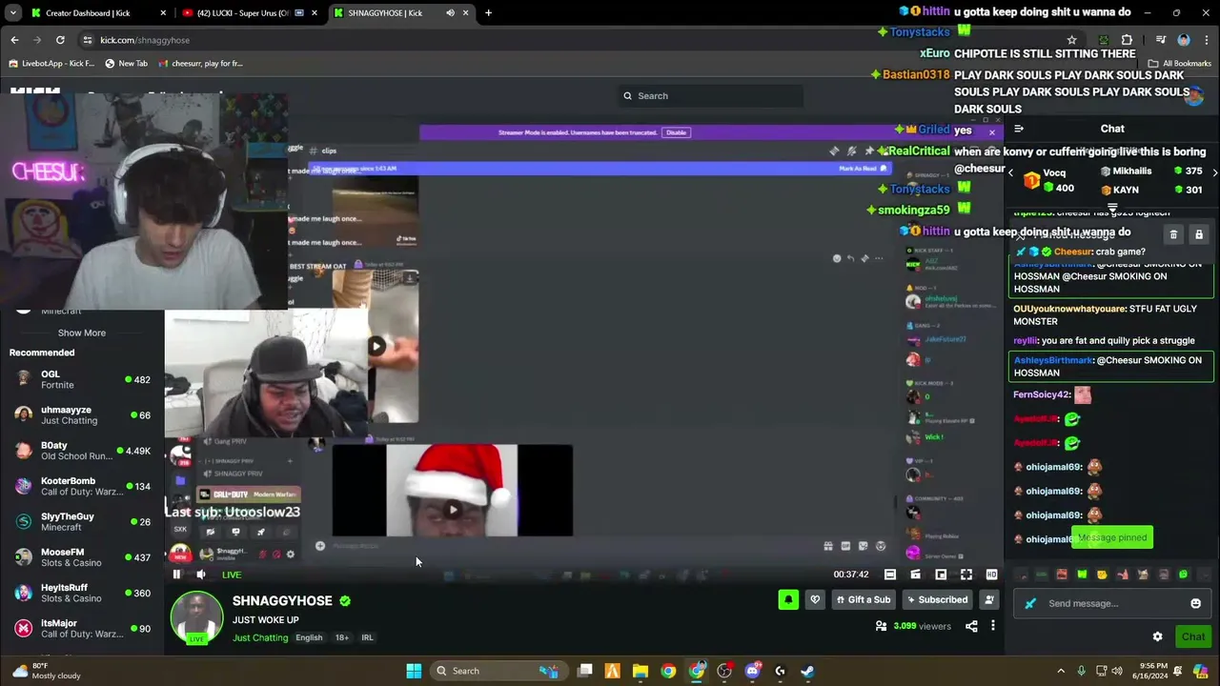The height and width of the screenshot is (686, 1220).
Task: Open the emoji picker in chat
Action: (x=1196, y=603)
